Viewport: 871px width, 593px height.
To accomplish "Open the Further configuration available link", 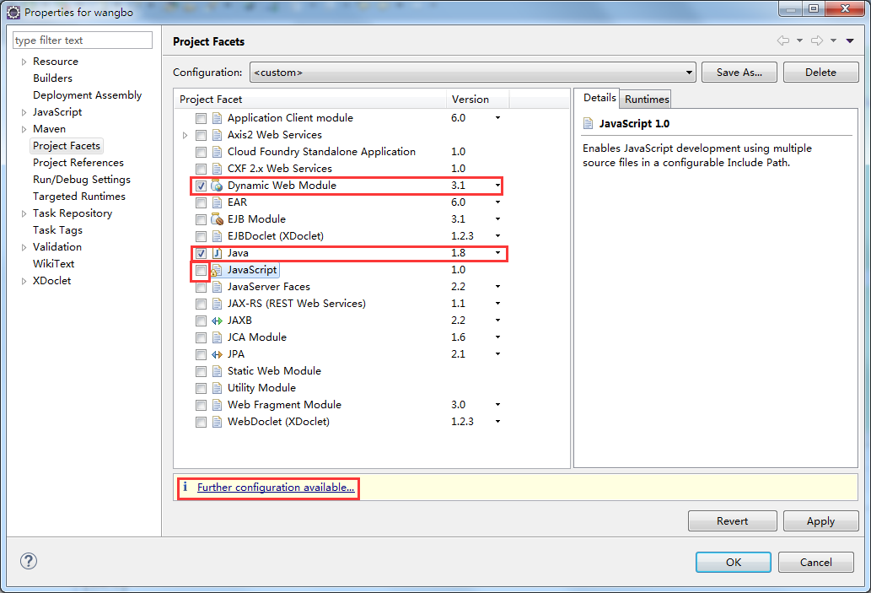I will click(x=276, y=488).
